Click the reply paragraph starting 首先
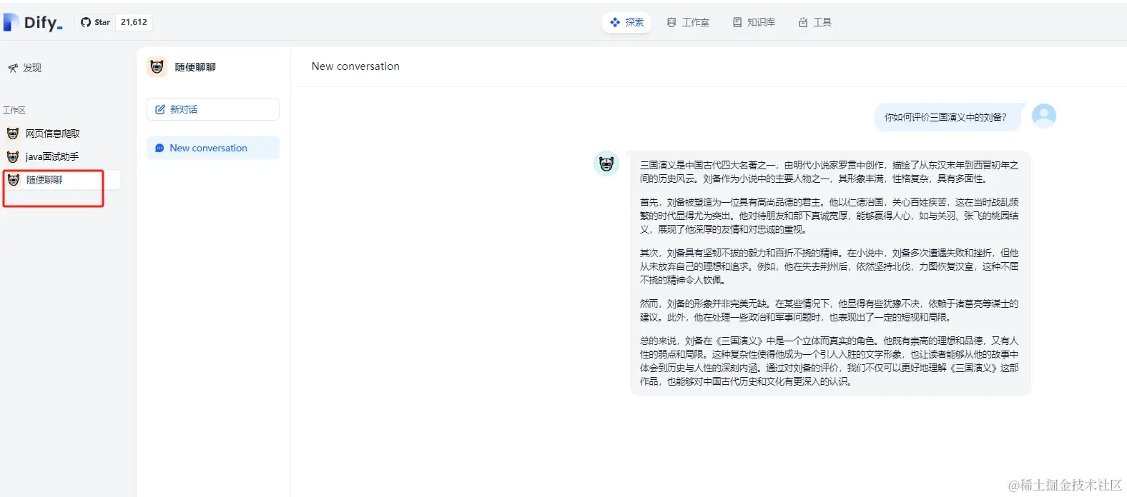1127x497 pixels. pos(830,216)
